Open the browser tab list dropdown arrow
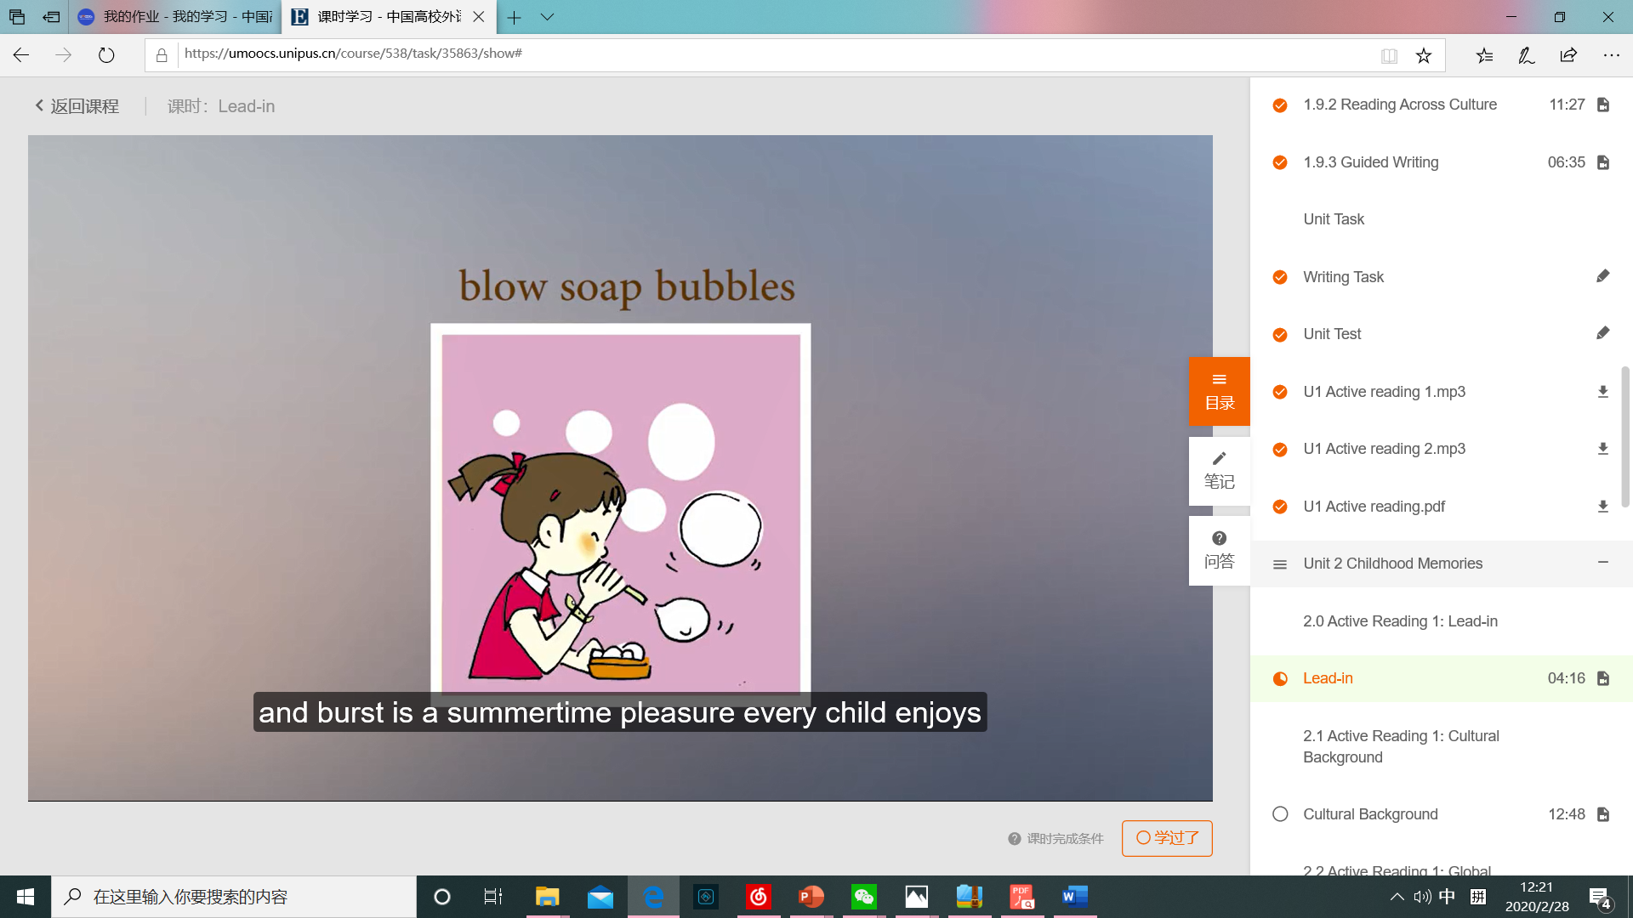 [547, 17]
